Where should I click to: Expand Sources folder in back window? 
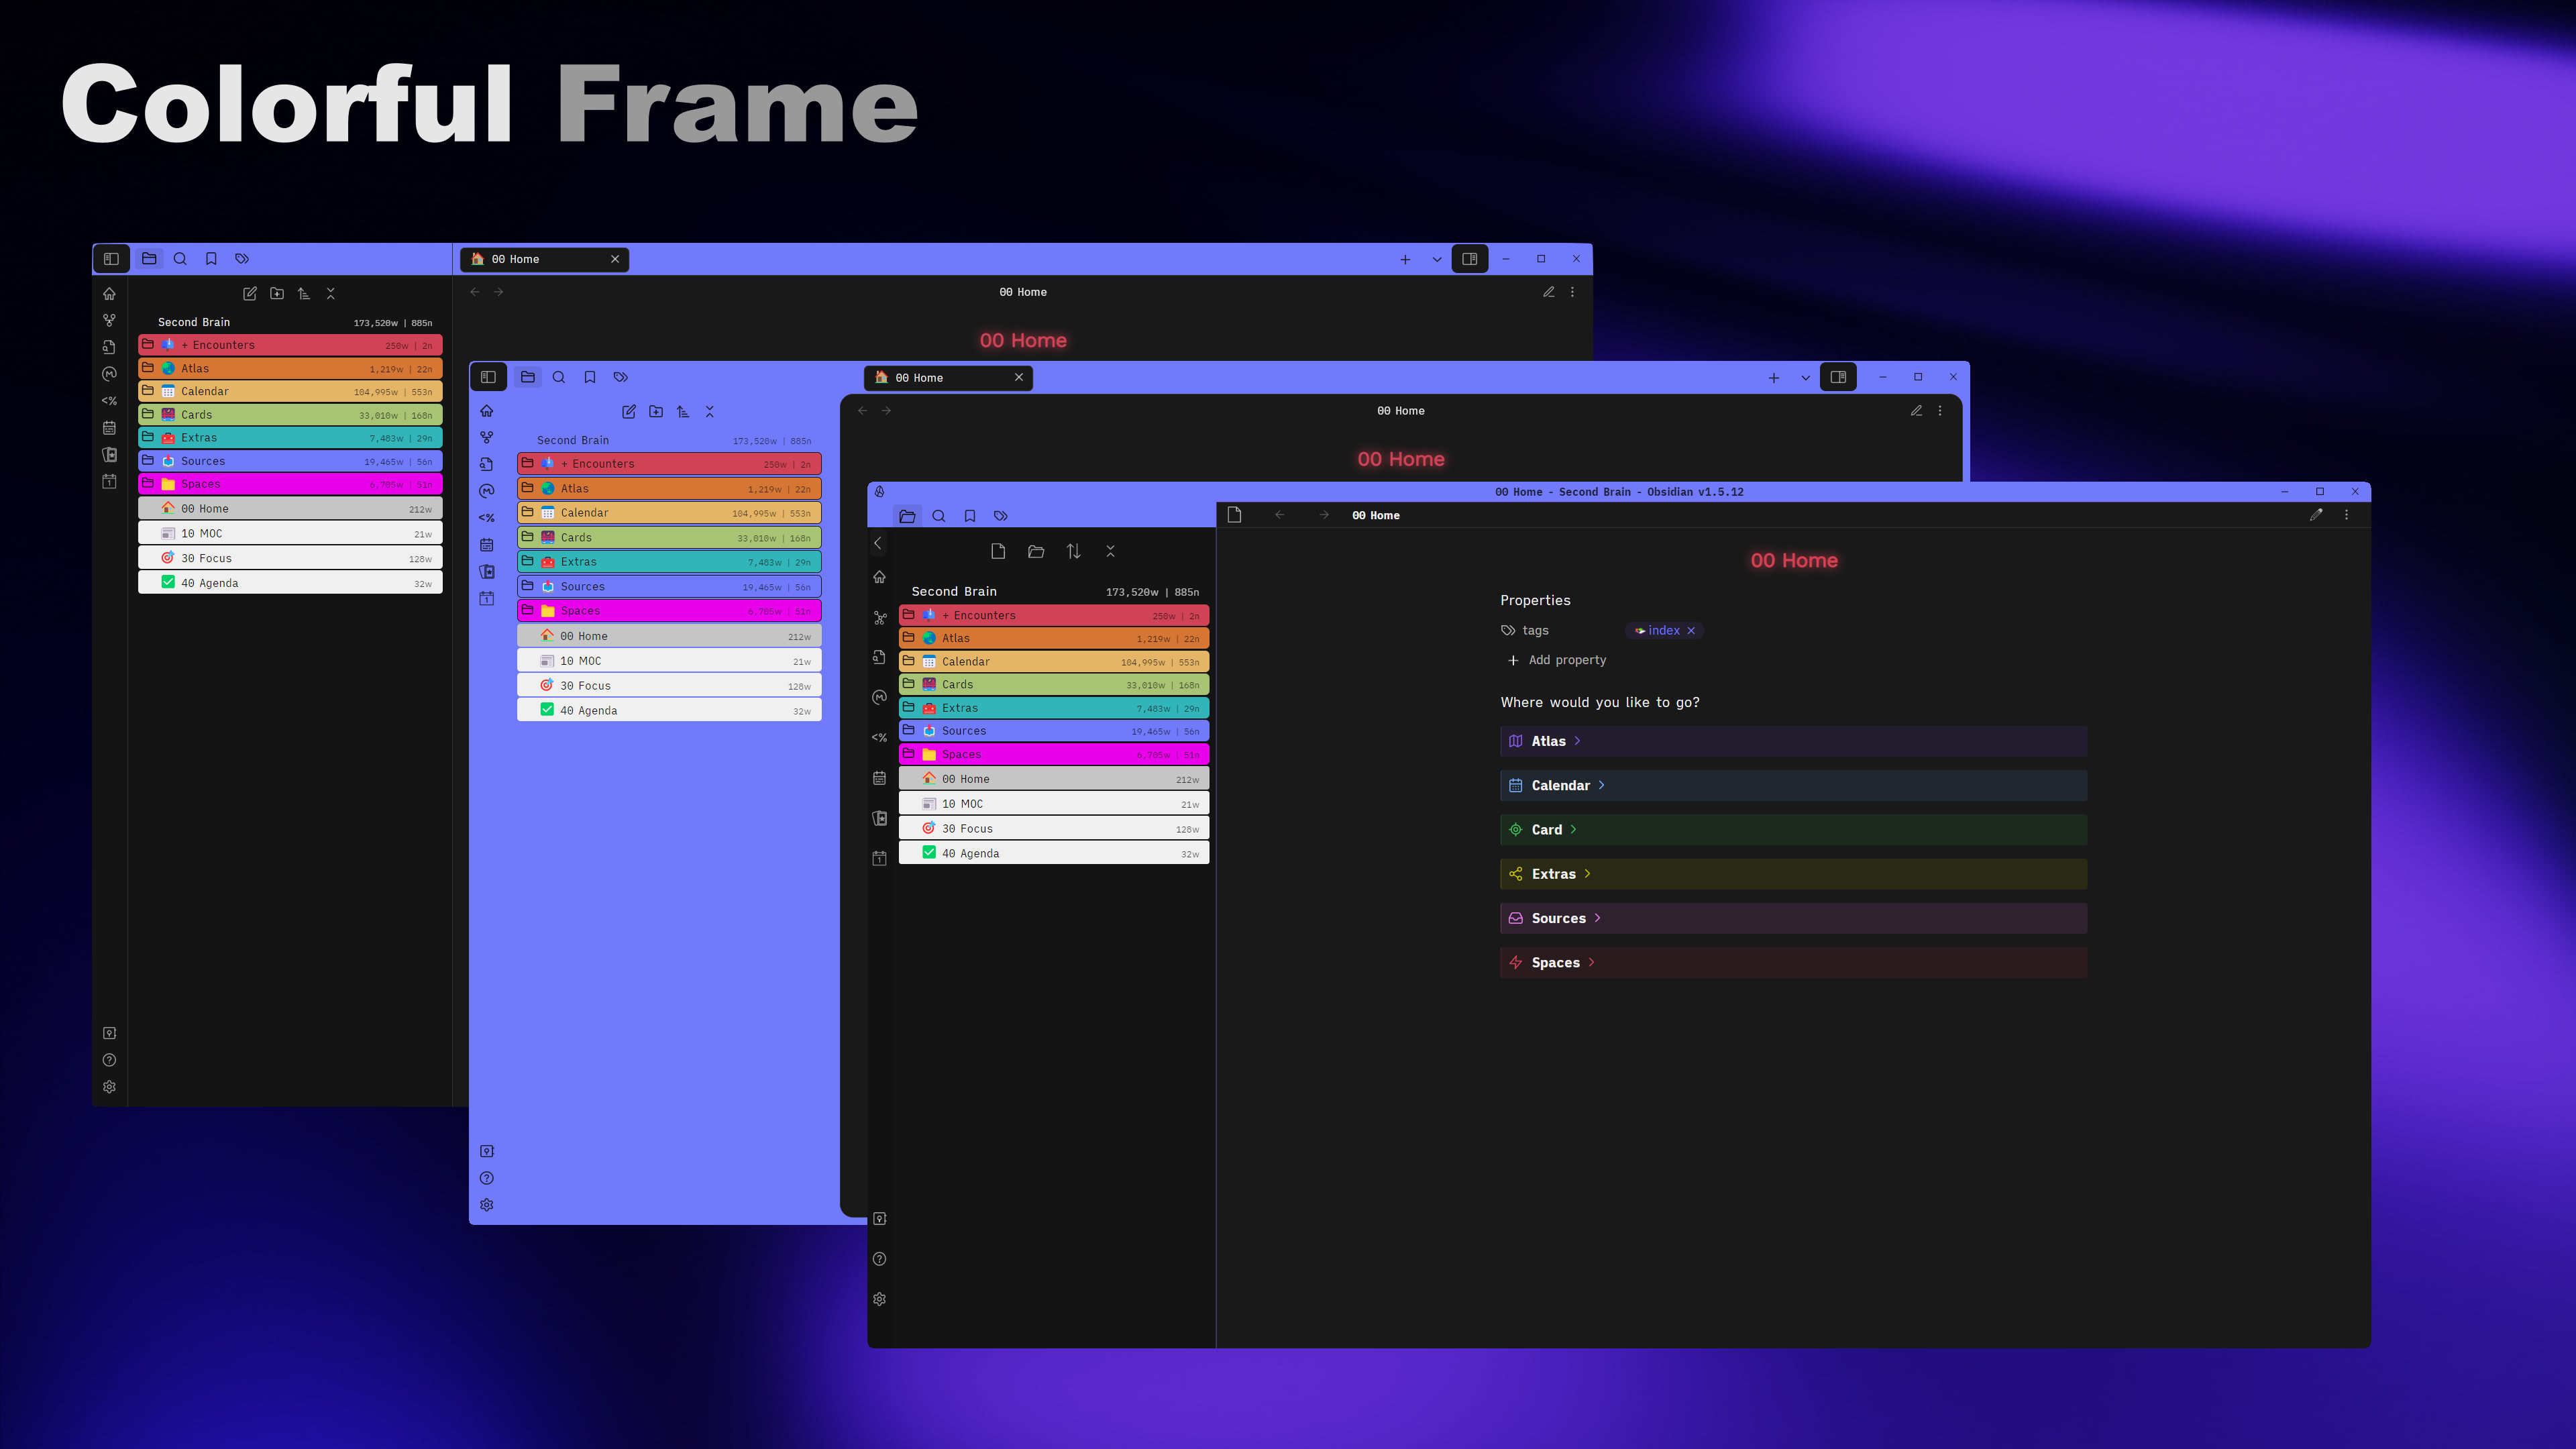pyautogui.click(x=290, y=461)
